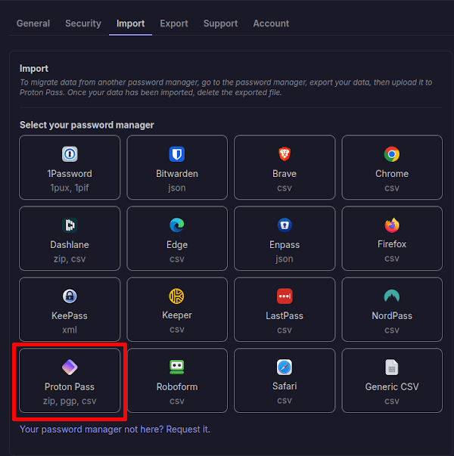The height and width of the screenshot is (456, 454).
Task: Click the Chrome logo icon
Action: [392, 154]
